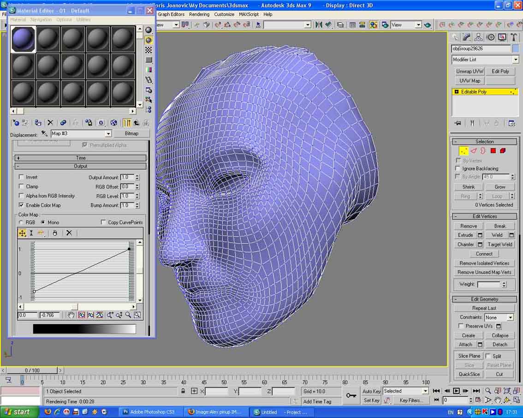
Task: Select the Mono color map radio
Action: pos(43,222)
